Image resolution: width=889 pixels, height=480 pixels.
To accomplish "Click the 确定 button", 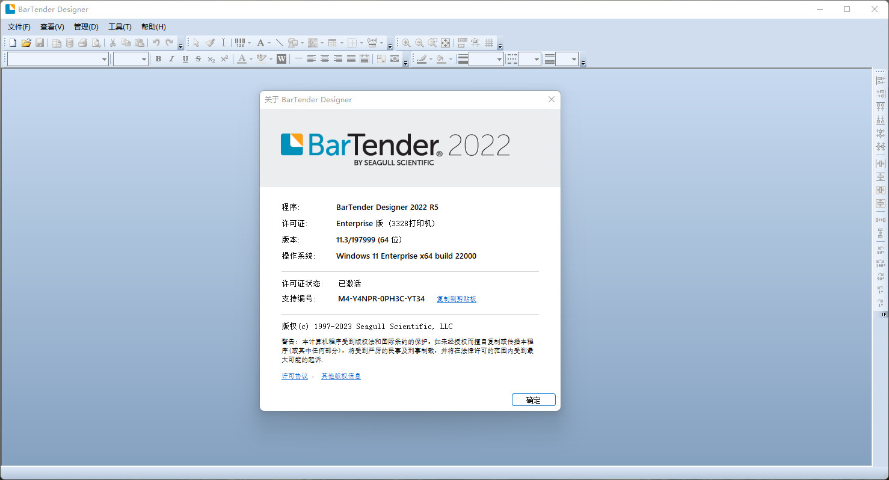I will (x=534, y=400).
